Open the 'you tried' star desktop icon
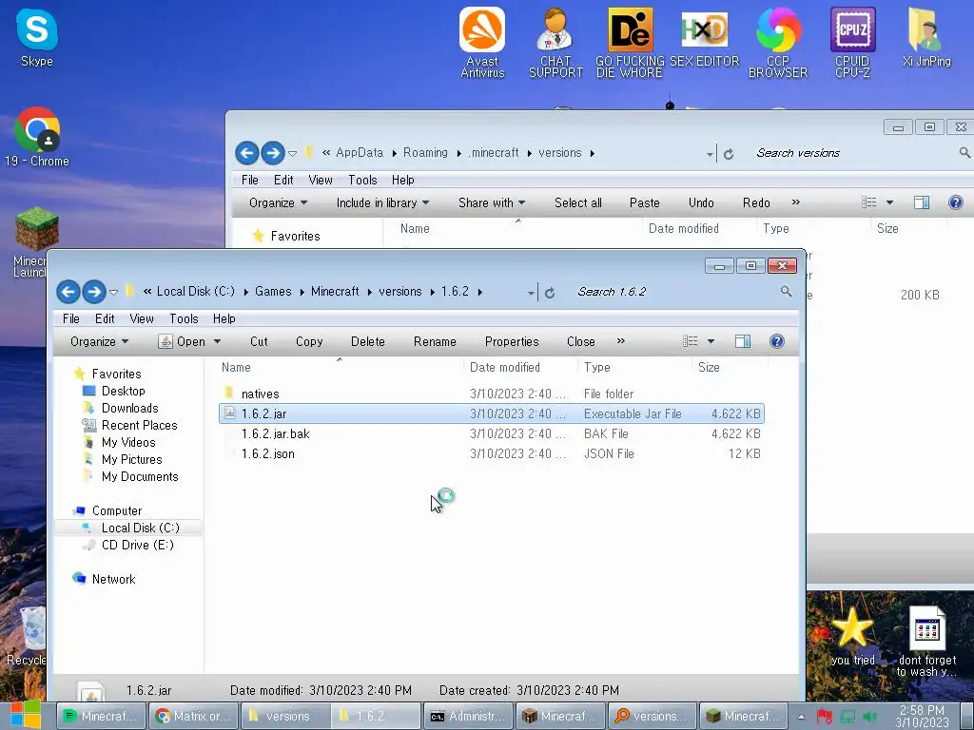 coord(852,636)
